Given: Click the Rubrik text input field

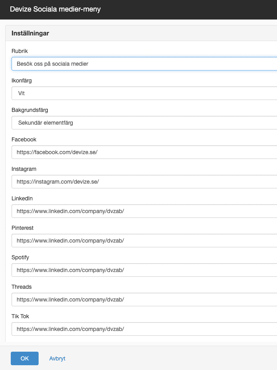Looking at the screenshot, I should pos(144,64).
